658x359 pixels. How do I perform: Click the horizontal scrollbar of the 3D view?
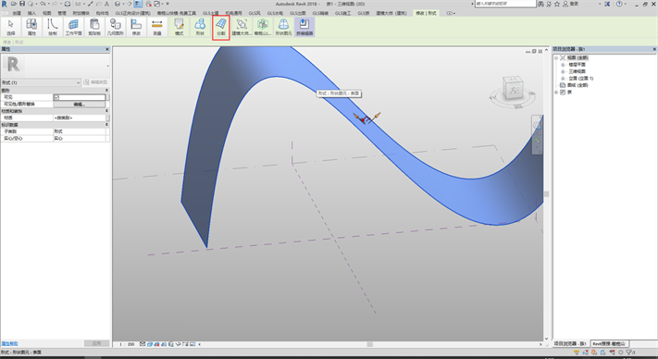click(x=369, y=344)
